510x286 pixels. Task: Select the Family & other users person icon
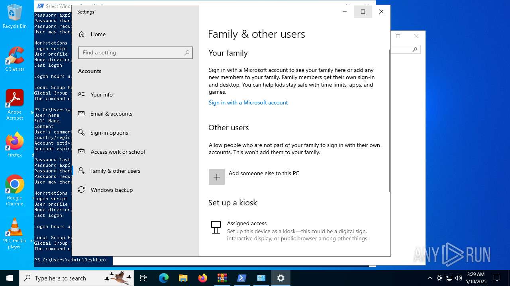click(81, 170)
